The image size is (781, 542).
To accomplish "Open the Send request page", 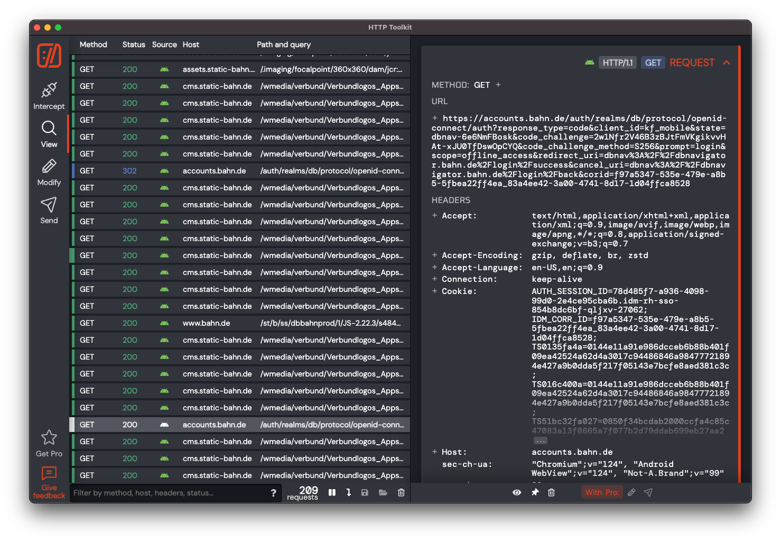I will [49, 210].
